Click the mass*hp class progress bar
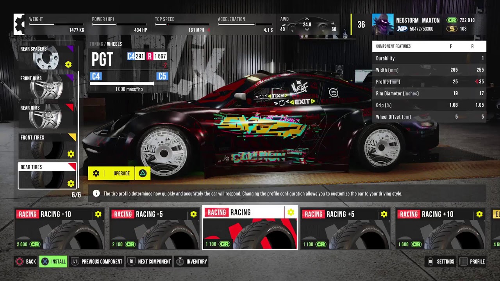 [x=122, y=84]
